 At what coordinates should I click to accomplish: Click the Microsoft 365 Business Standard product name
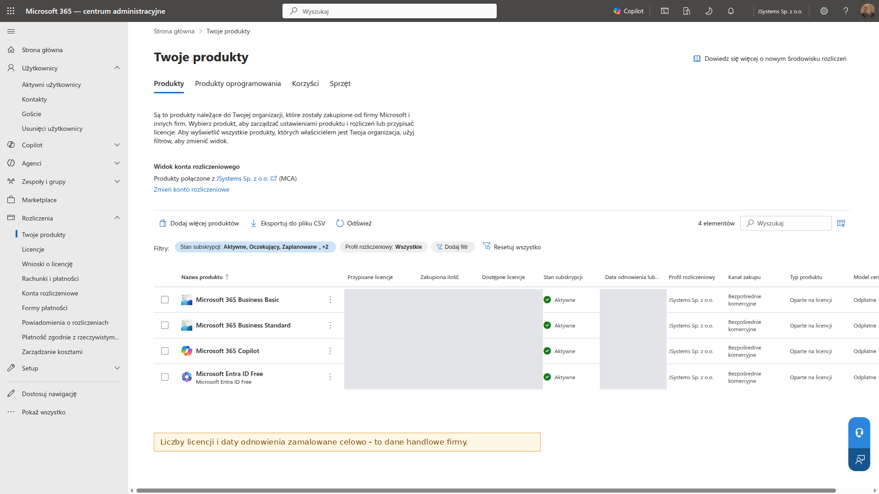pyautogui.click(x=243, y=325)
